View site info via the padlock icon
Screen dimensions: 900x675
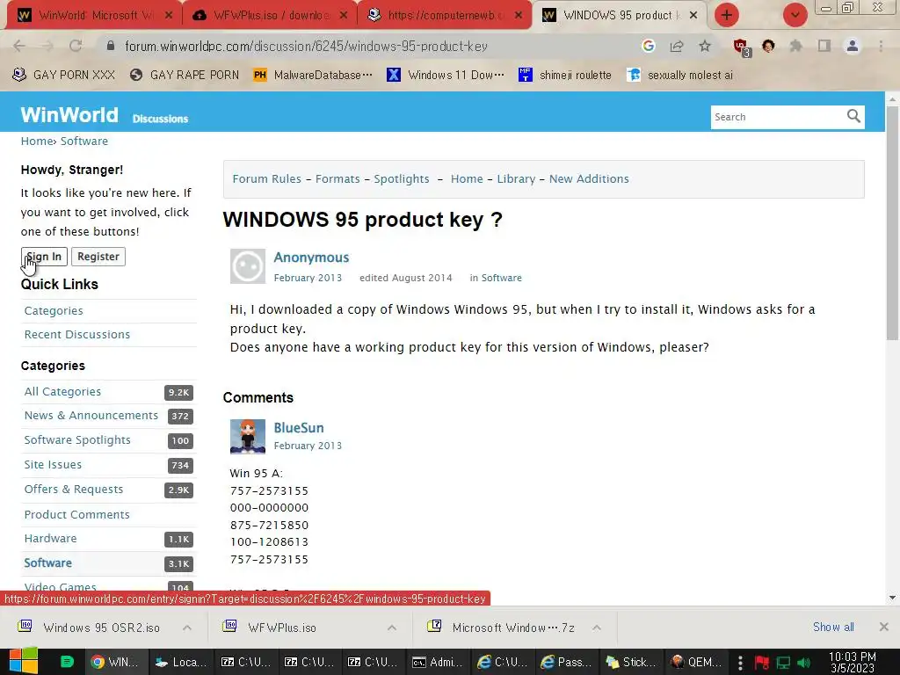click(x=111, y=46)
